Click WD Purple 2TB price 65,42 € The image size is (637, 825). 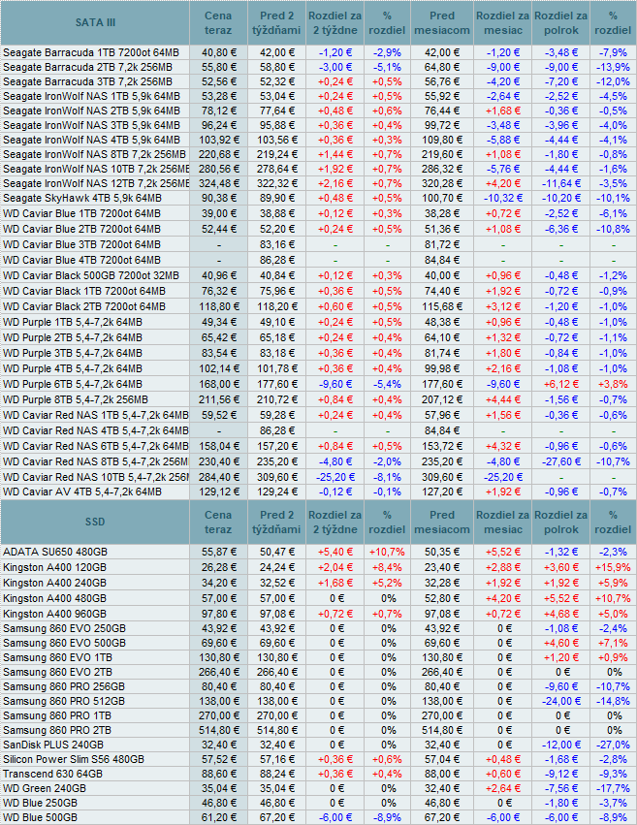pos(219,337)
